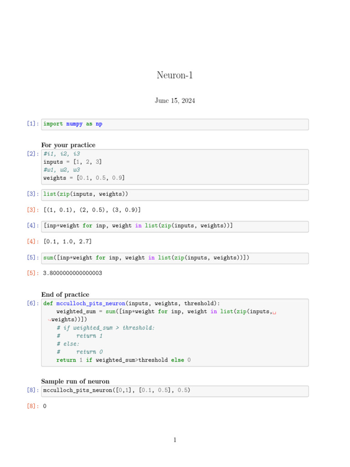The height and width of the screenshot is (467, 350).
Task: Click the def mcculloch_pits_neuron line
Action: coord(132,303)
